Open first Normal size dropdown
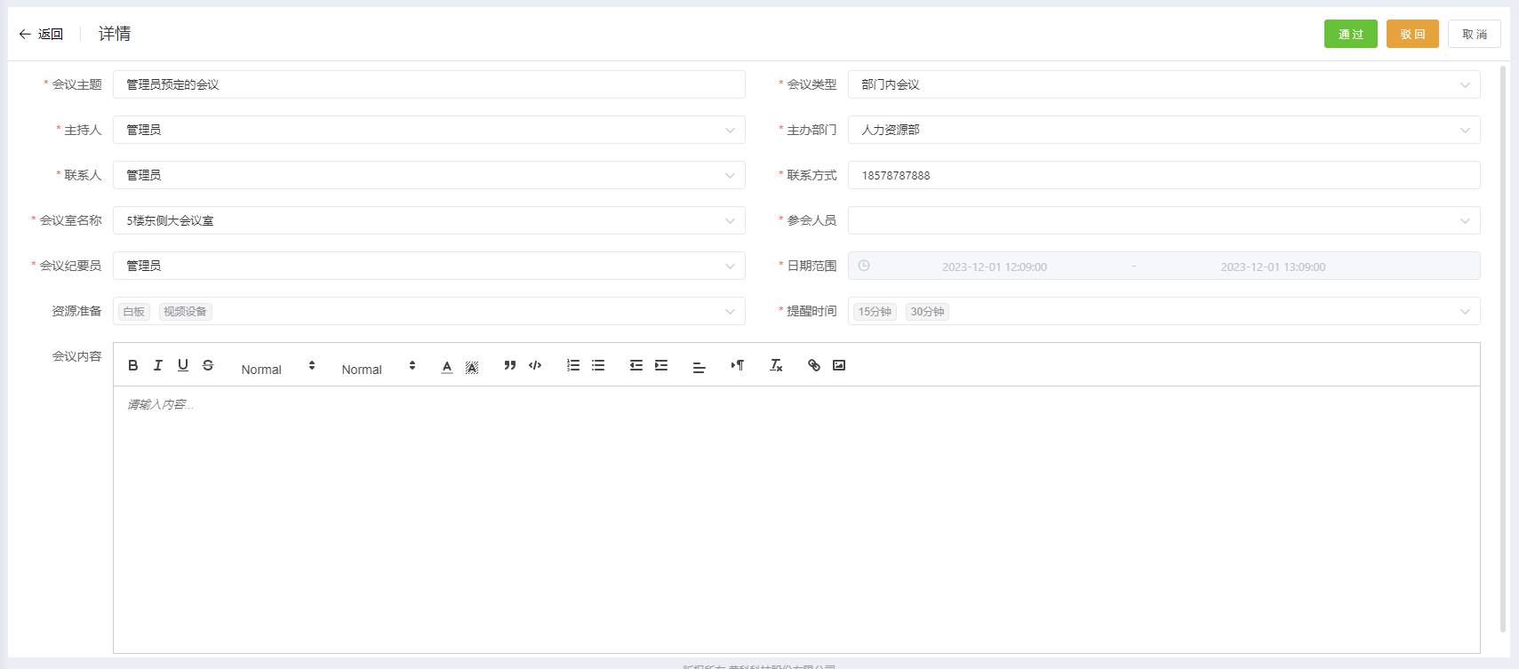This screenshot has width=1519, height=669. [x=277, y=366]
